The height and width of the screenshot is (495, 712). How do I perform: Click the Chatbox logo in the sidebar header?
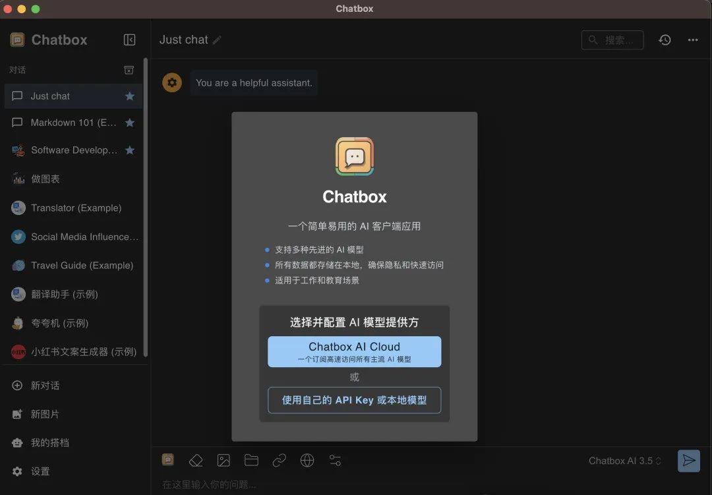(17, 40)
